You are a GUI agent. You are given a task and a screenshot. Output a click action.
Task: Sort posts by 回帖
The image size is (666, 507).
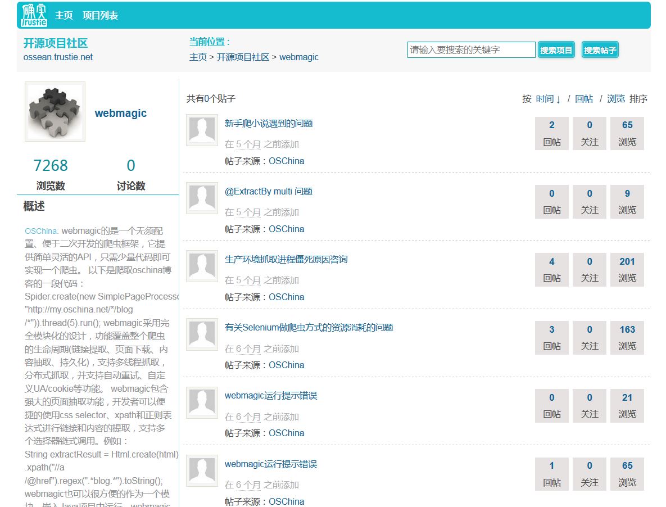coord(583,99)
